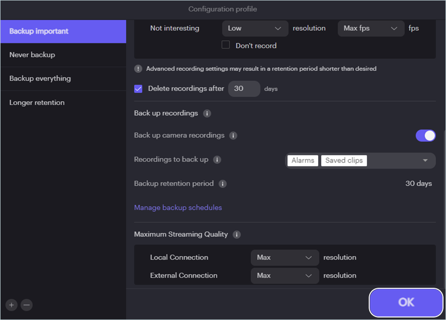The image size is (446, 320).
Task: Click the remove profile minus icon
Action: (x=27, y=305)
